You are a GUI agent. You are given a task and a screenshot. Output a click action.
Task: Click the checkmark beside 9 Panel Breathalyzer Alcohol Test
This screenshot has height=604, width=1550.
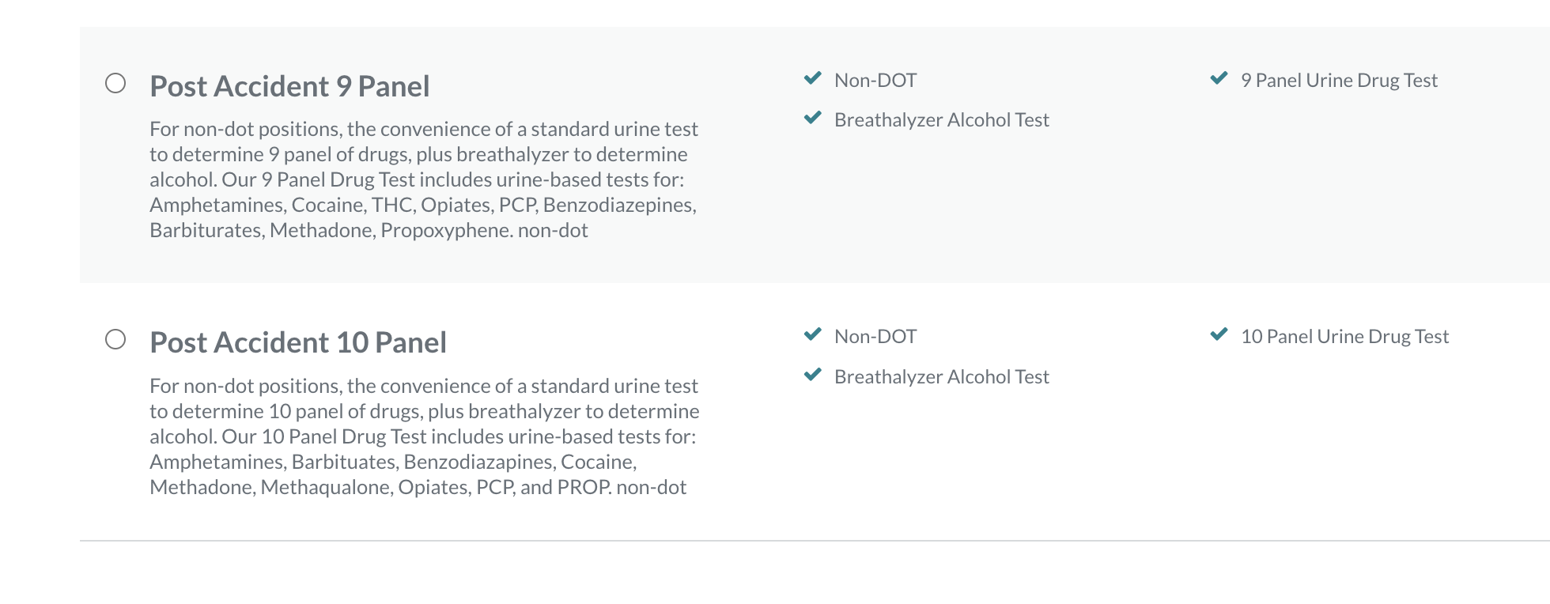pos(812,118)
